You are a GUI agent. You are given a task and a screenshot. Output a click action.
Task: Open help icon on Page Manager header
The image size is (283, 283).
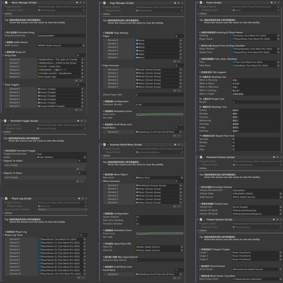tap(175, 3)
